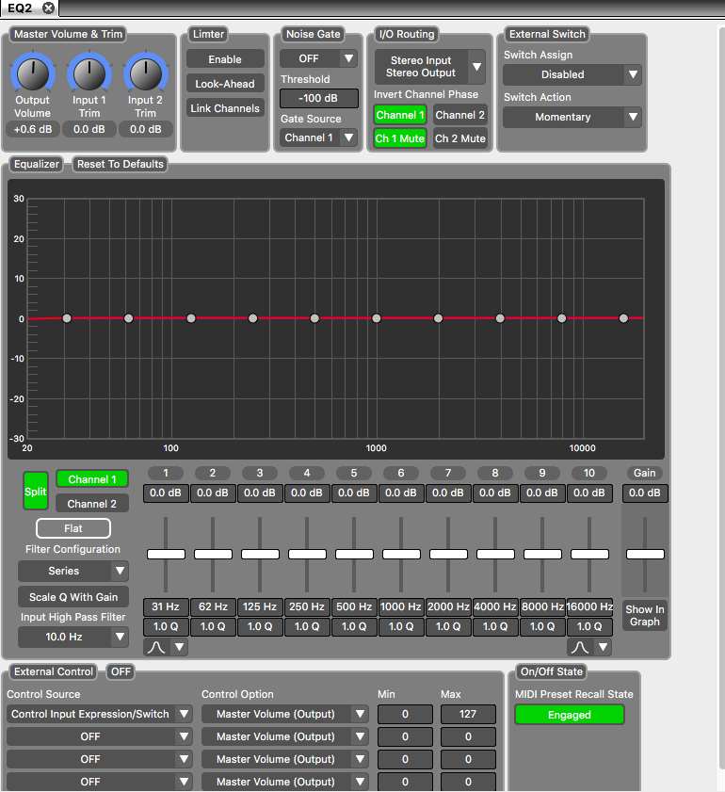Select band 1 label button

point(166,474)
